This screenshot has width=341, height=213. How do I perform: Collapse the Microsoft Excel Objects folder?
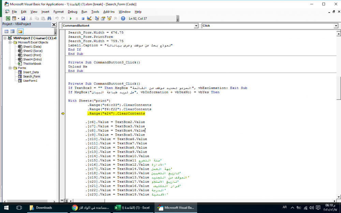pyautogui.click(x=10, y=42)
